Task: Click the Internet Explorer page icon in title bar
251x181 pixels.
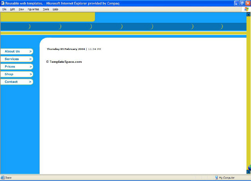Action: (3, 3)
